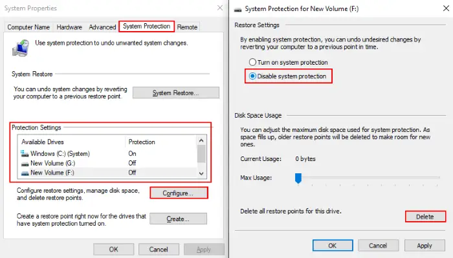Switch to the Remote tab
This screenshot has width=453, height=258.
coord(187,27)
